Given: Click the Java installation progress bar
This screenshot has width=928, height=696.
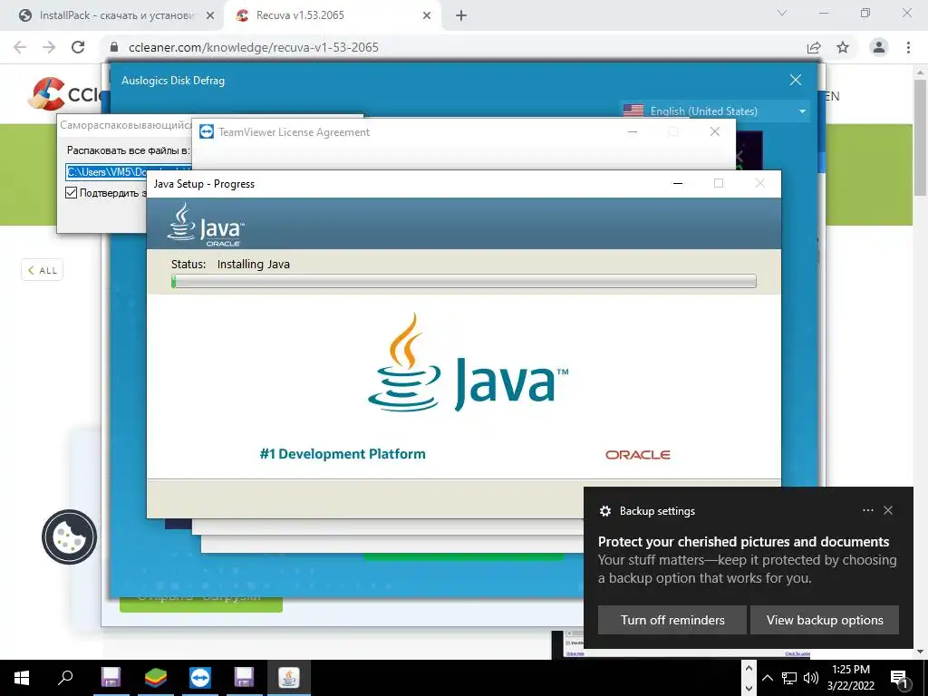Looking at the screenshot, I should [x=463, y=281].
